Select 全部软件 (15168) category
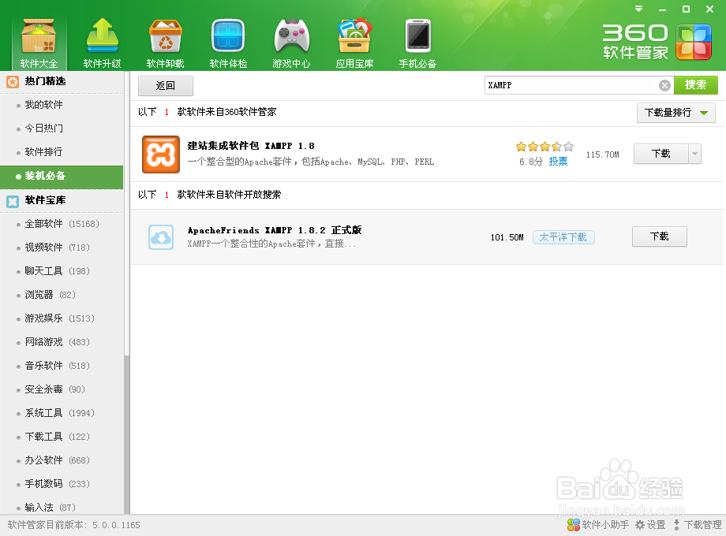Screen dimensions: 726x536 point(62,224)
